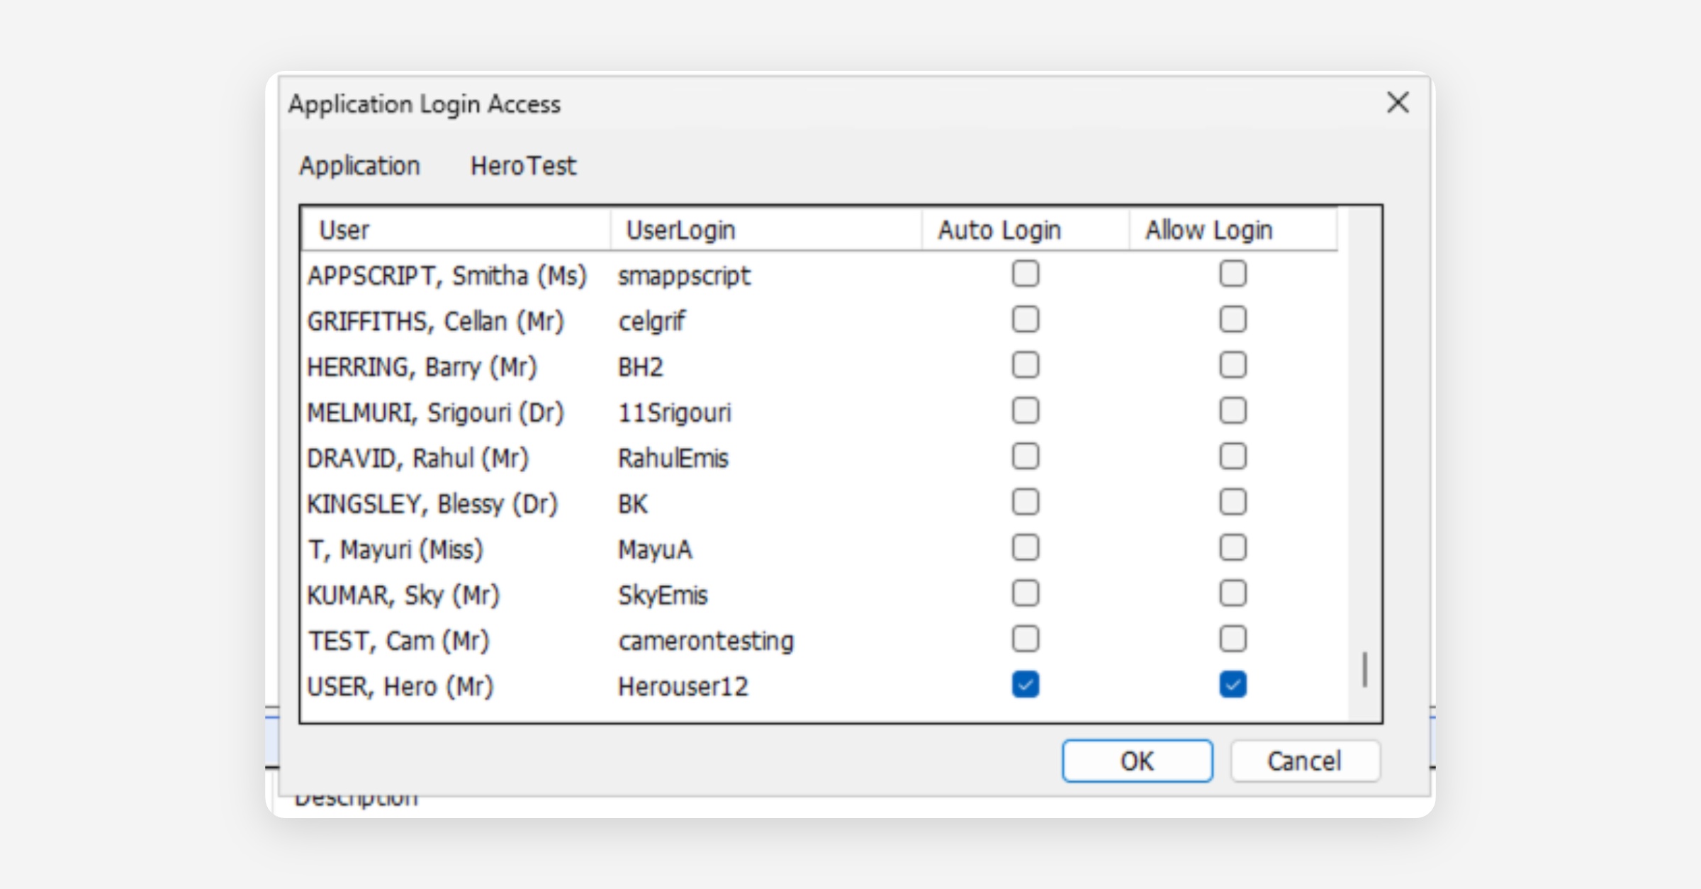Image resolution: width=1701 pixels, height=889 pixels.
Task: Click the vertical scrollbar thumb in list
Action: (x=1364, y=669)
